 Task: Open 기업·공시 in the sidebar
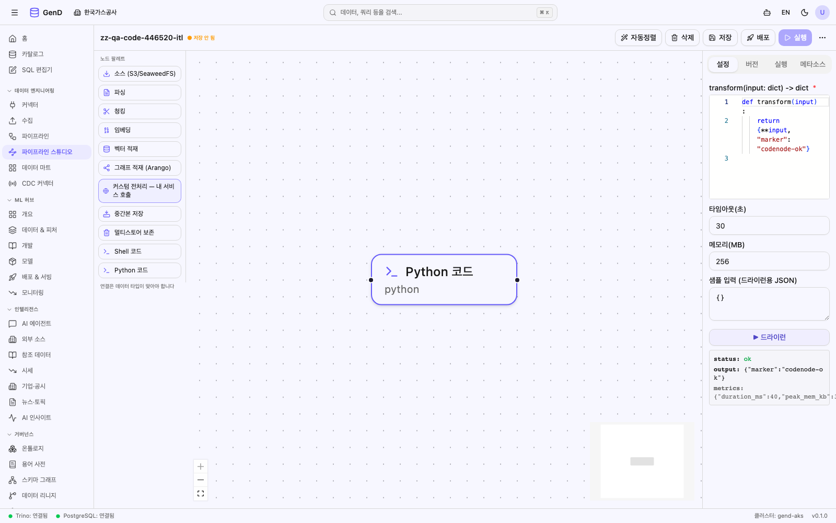point(47,386)
